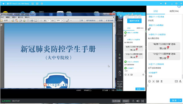Click the 视频设置 video settings button
This screenshot has height=104, width=183.
(x=116, y=101)
